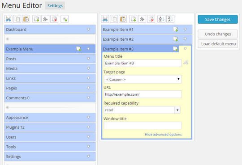242x165 pixels.
Task: Select the Links menu item
Action: [50, 78]
